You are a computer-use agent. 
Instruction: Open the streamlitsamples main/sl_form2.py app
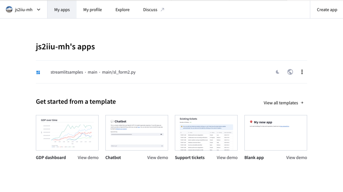(x=93, y=72)
